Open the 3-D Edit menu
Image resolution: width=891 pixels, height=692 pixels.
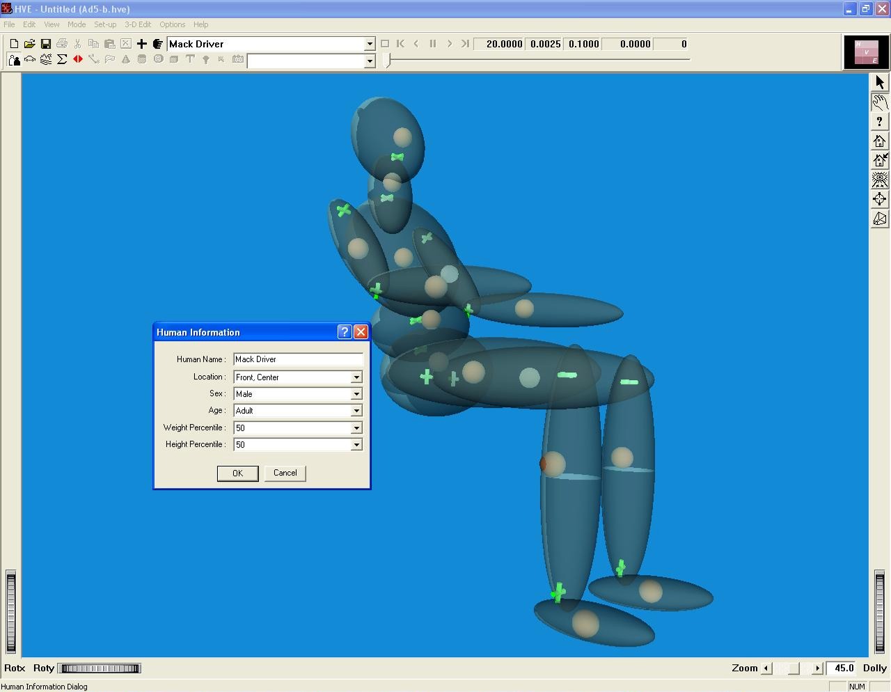(x=138, y=24)
